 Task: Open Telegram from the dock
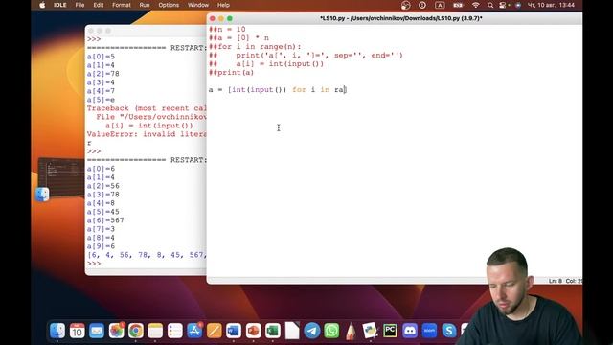pos(312,331)
